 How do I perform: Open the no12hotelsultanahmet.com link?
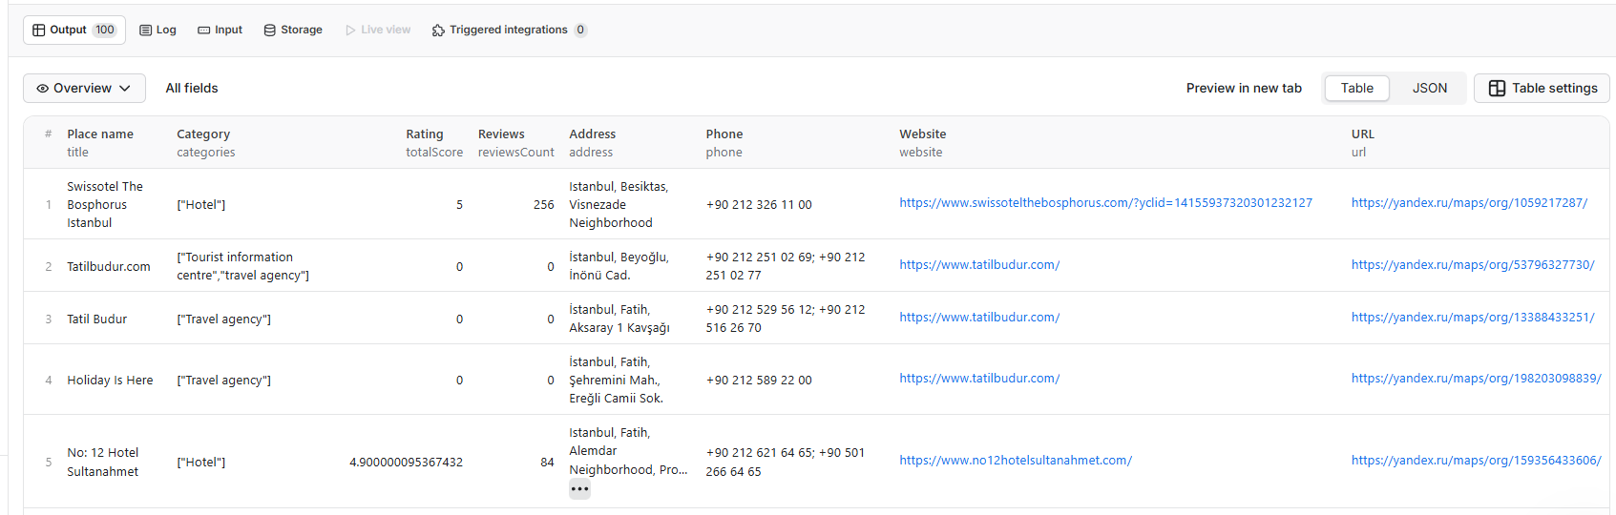tap(1016, 461)
